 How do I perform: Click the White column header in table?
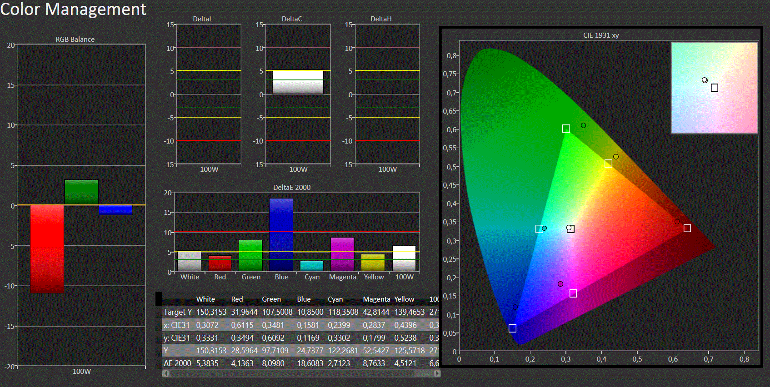click(205, 299)
